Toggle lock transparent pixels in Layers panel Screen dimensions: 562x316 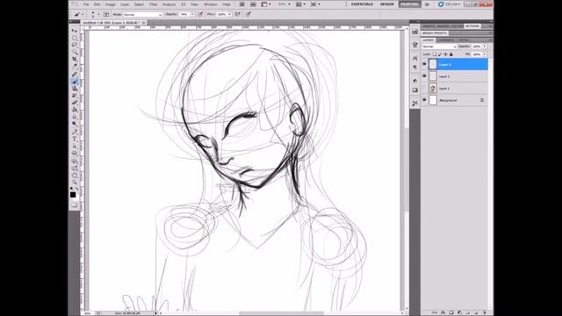(x=435, y=54)
